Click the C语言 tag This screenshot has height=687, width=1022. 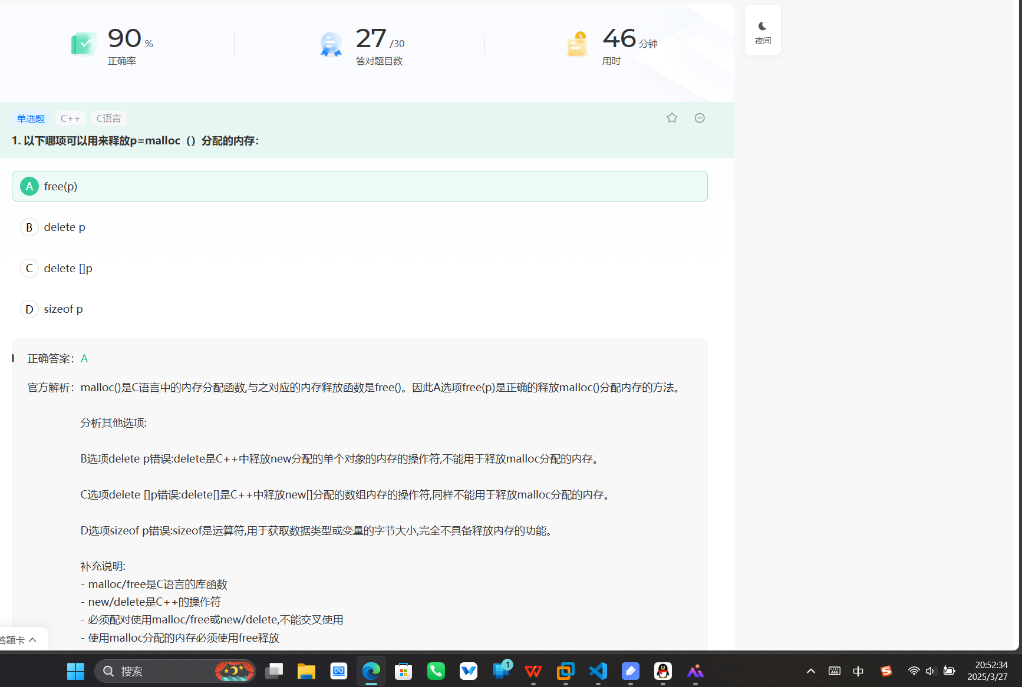108,118
